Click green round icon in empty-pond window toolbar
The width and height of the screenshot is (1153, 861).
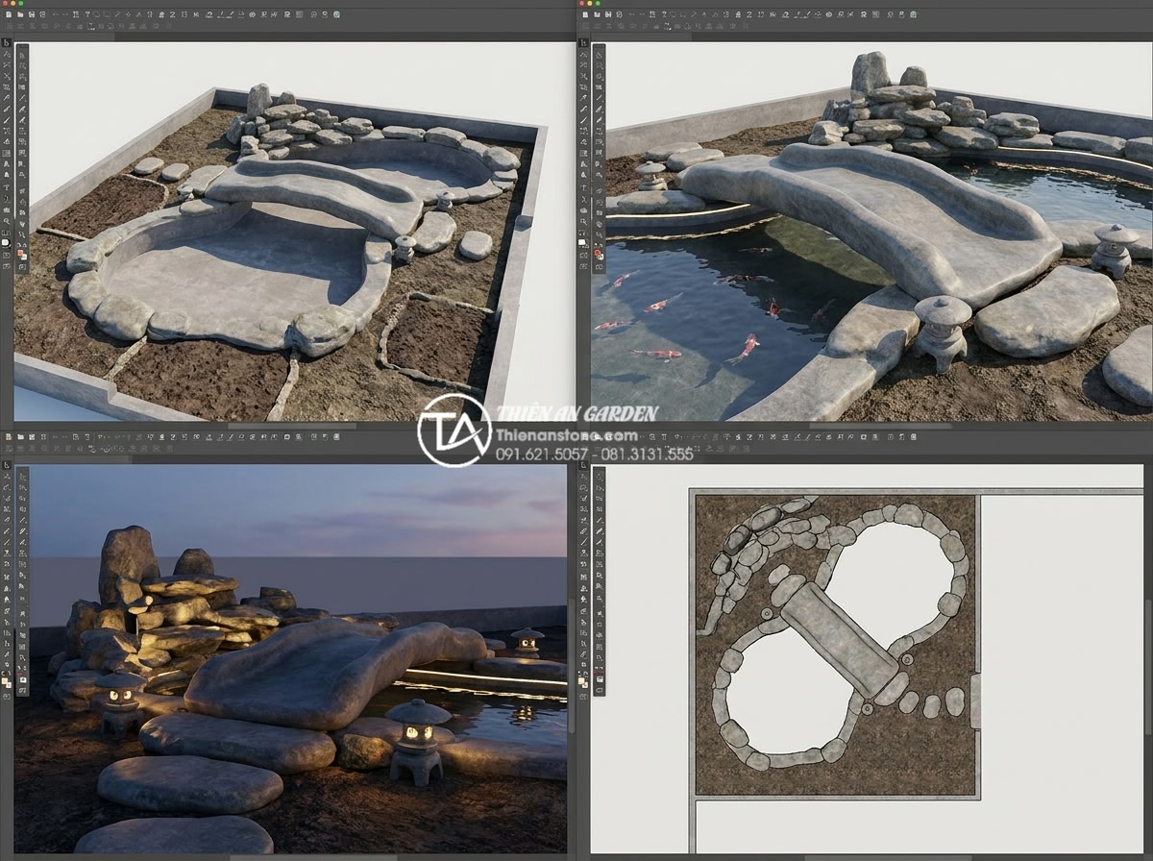pyautogui.click(x=336, y=14)
